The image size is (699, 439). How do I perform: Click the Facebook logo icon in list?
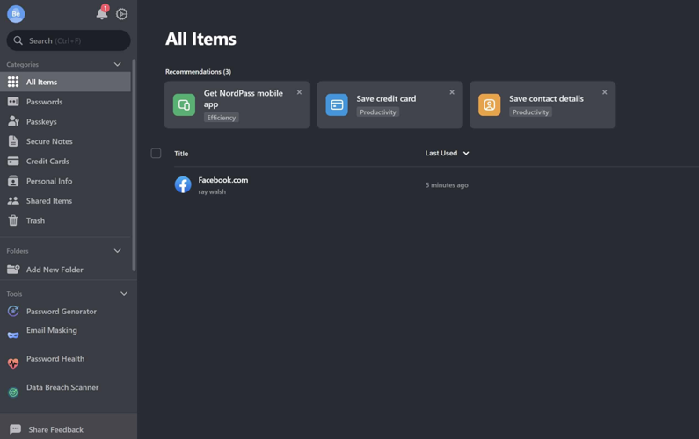pyautogui.click(x=183, y=185)
